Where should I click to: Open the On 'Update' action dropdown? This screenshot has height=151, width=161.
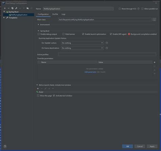pyautogui.click(x=83, y=43)
